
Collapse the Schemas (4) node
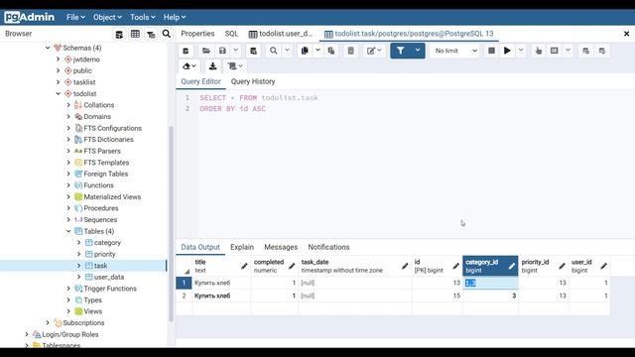tap(48, 48)
